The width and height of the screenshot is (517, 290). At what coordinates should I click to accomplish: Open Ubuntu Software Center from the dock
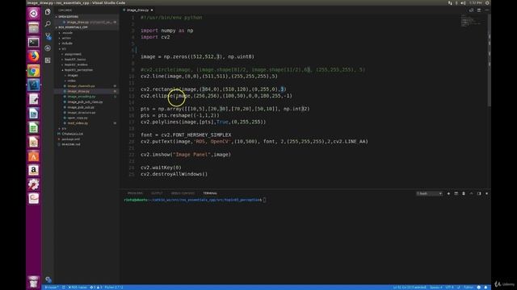[x=33, y=155]
